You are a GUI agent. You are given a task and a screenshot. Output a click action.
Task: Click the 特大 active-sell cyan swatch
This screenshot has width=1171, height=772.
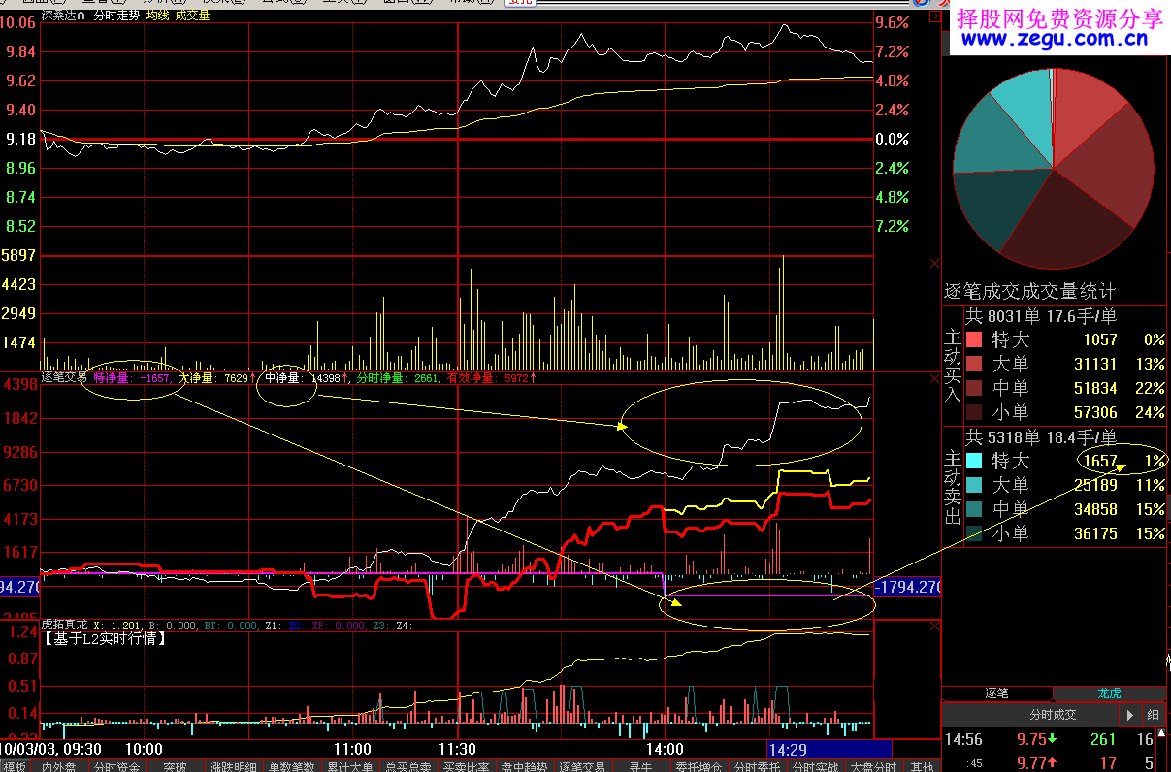click(x=974, y=462)
